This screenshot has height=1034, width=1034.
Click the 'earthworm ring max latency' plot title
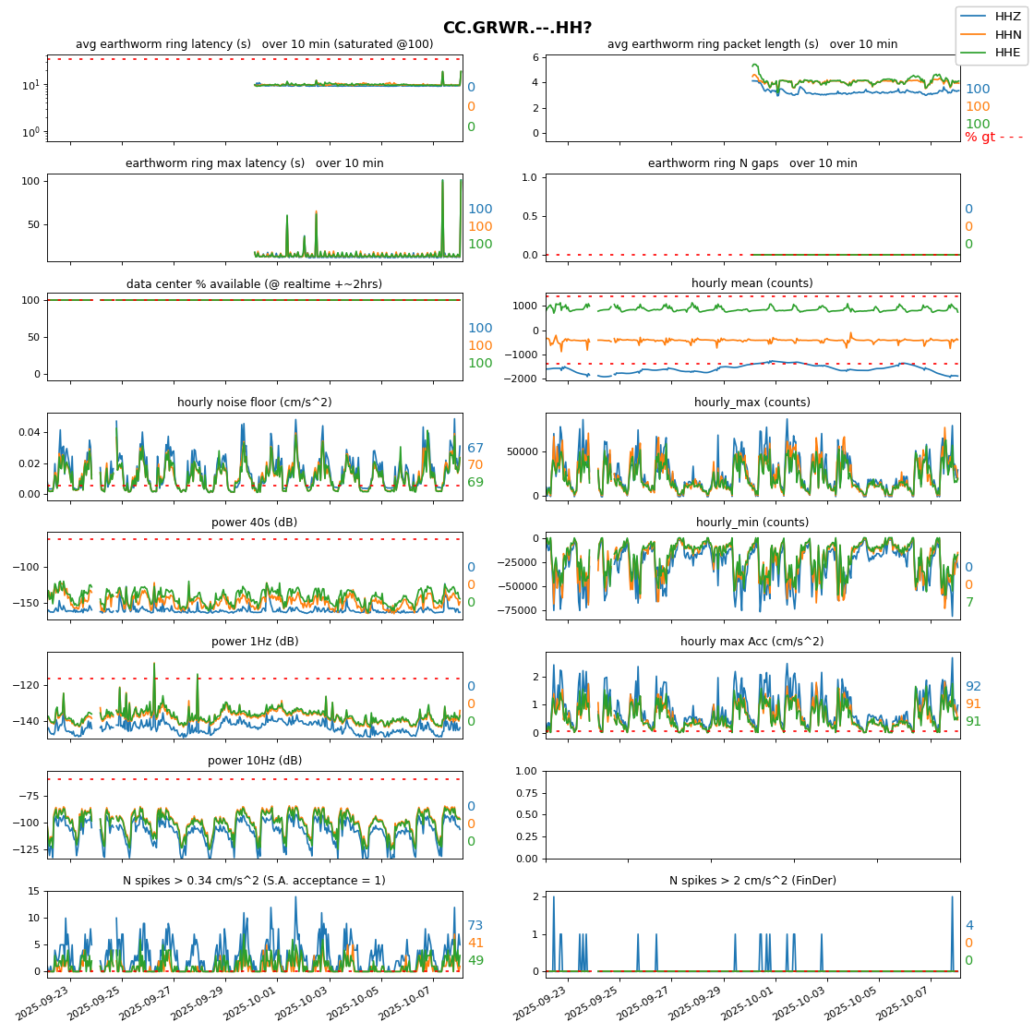coord(254,163)
